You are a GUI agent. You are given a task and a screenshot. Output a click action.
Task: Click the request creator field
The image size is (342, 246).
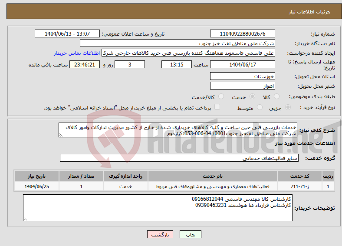188,53
